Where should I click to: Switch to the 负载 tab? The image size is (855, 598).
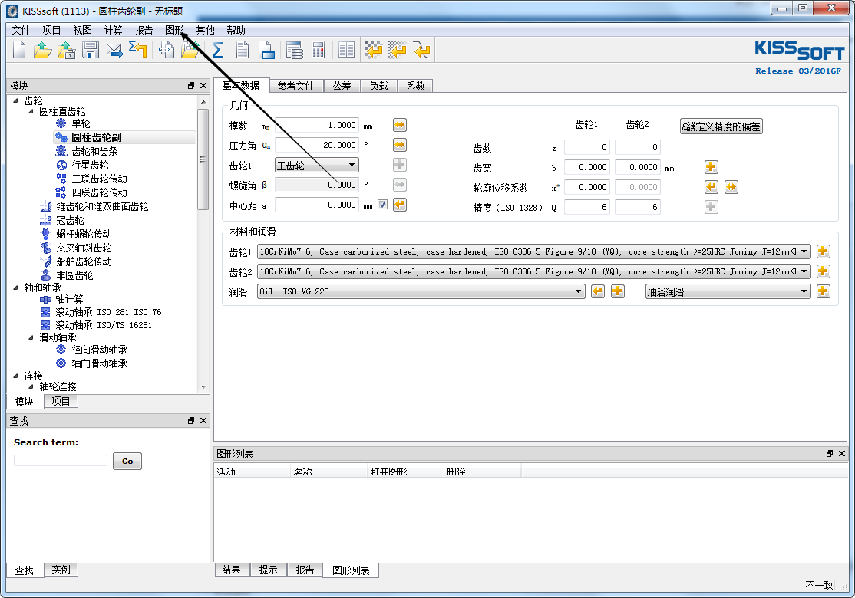[378, 86]
